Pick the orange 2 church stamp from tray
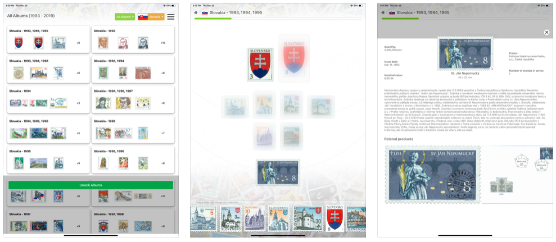 click(x=278, y=220)
